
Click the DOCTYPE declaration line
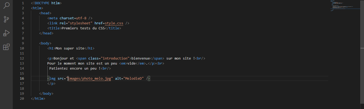pos(46,3)
